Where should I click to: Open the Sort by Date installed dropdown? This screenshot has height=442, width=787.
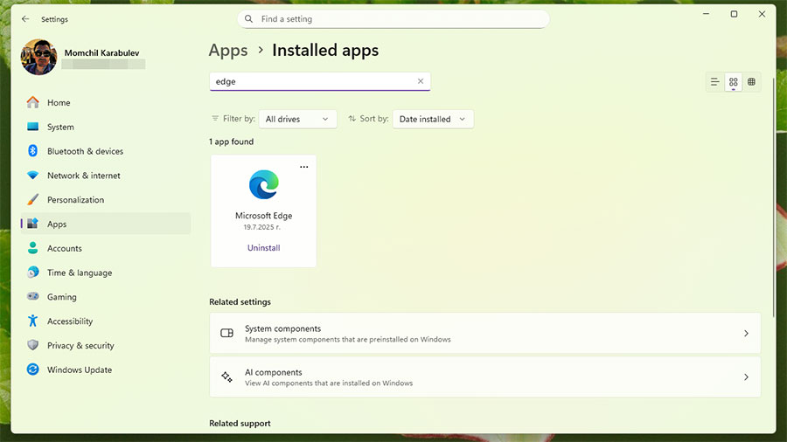[434, 119]
